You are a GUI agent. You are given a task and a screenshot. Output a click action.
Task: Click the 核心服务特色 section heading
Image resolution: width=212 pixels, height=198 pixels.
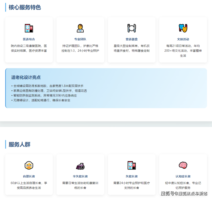(25, 7)
